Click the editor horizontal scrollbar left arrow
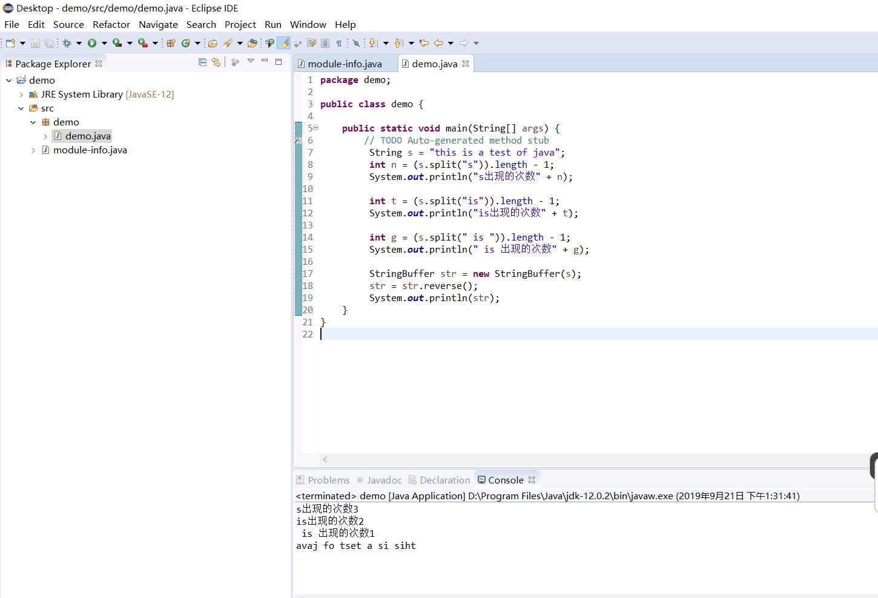The width and height of the screenshot is (878, 598). click(325, 460)
